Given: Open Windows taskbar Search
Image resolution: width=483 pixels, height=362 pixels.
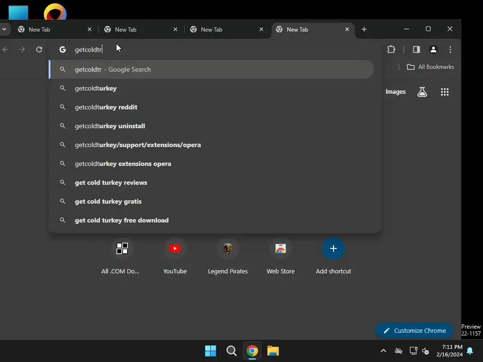Looking at the screenshot, I should (231, 351).
